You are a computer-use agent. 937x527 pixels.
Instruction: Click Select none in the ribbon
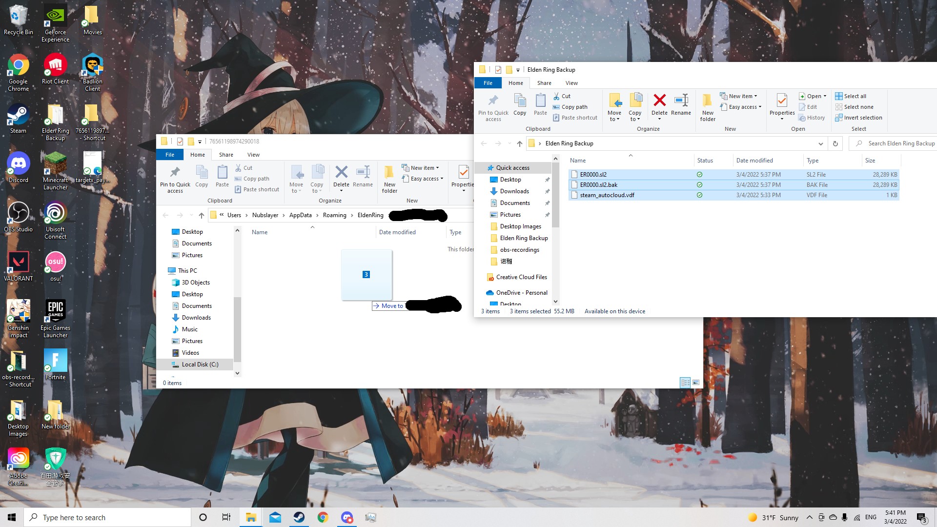(x=858, y=107)
